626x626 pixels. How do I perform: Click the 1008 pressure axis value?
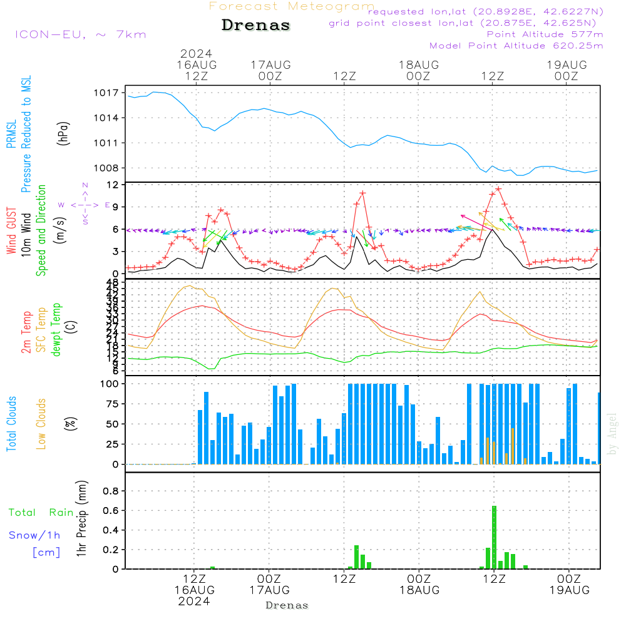(106, 168)
